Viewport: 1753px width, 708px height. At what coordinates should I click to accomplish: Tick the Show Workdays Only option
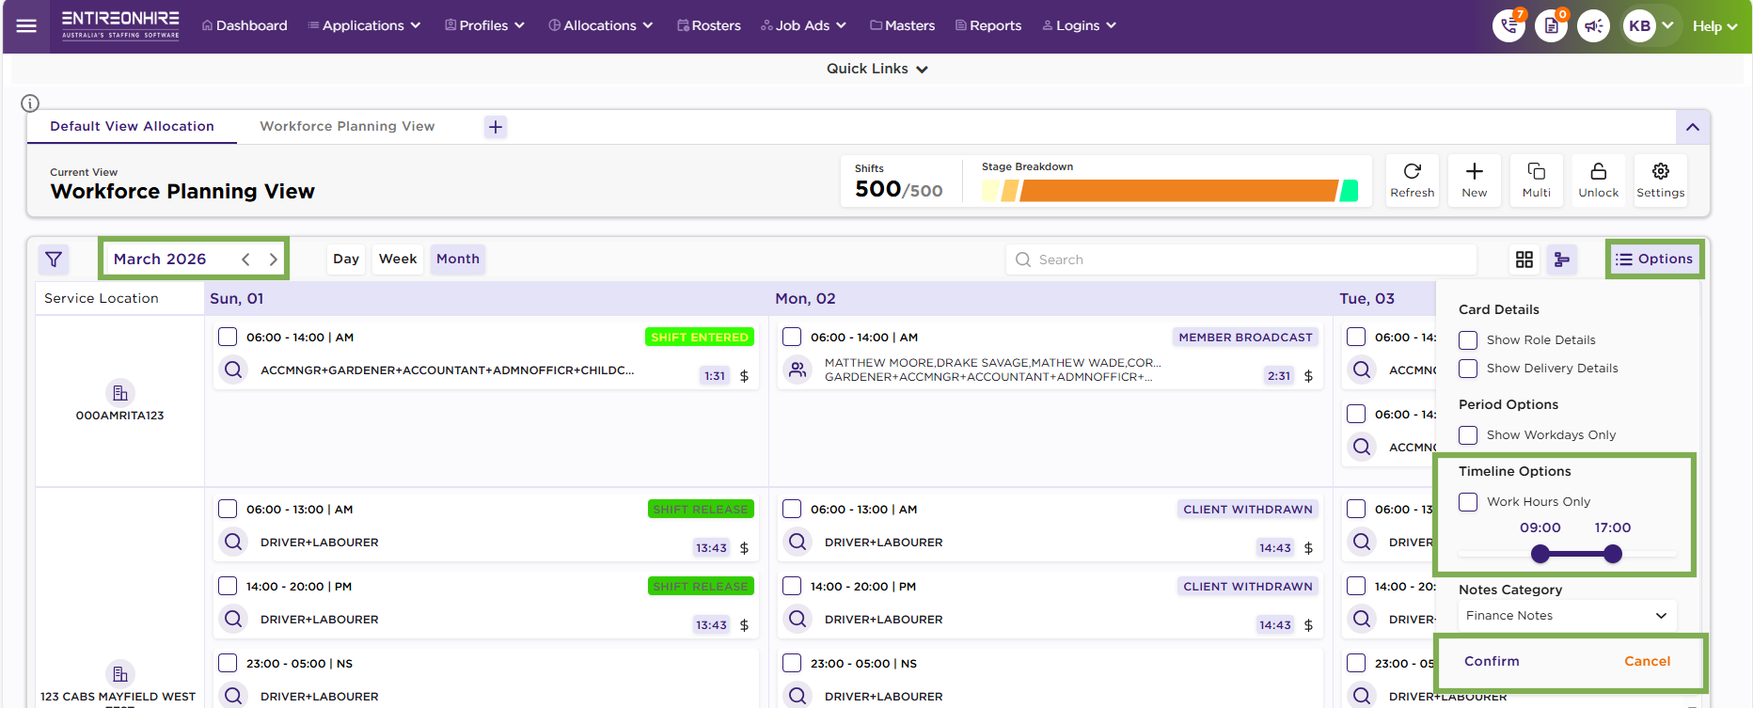(1468, 435)
